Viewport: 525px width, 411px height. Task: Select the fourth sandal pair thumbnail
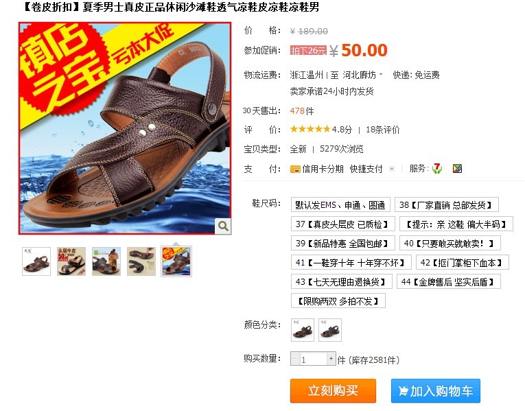pos(141,261)
